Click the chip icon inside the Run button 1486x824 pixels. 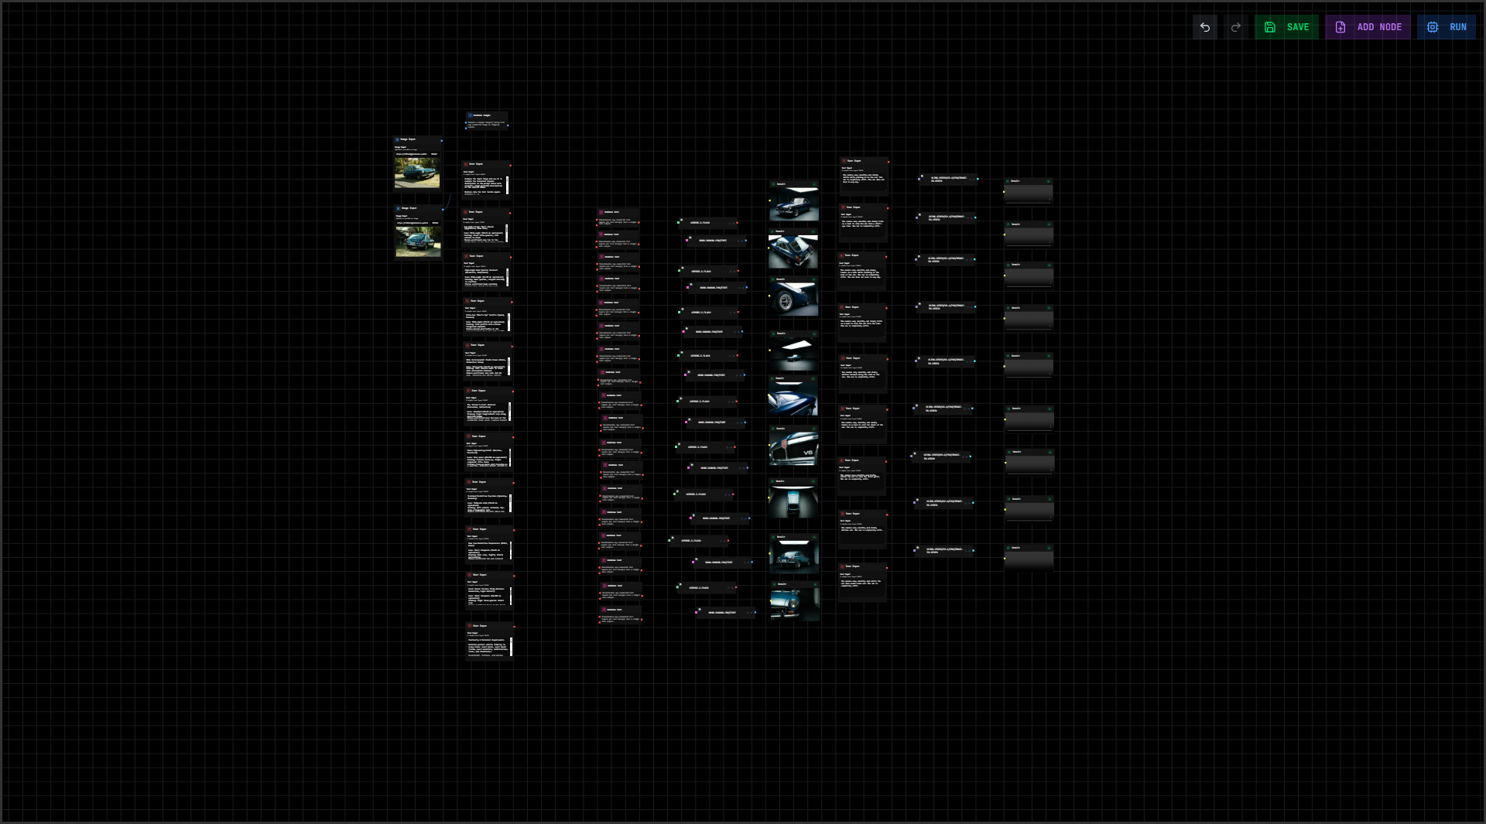click(x=1433, y=27)
